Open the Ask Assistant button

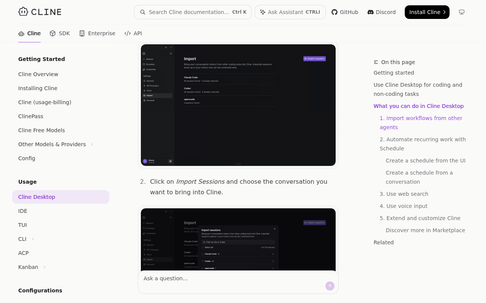(290, 12)
